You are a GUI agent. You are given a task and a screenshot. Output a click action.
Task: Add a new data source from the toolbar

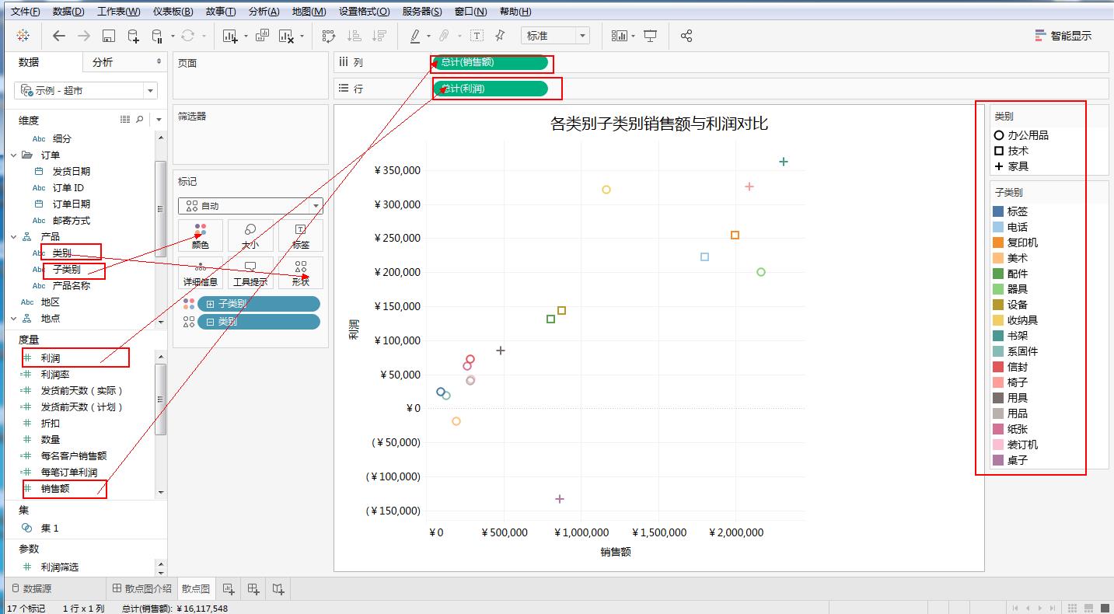[133, 36]
